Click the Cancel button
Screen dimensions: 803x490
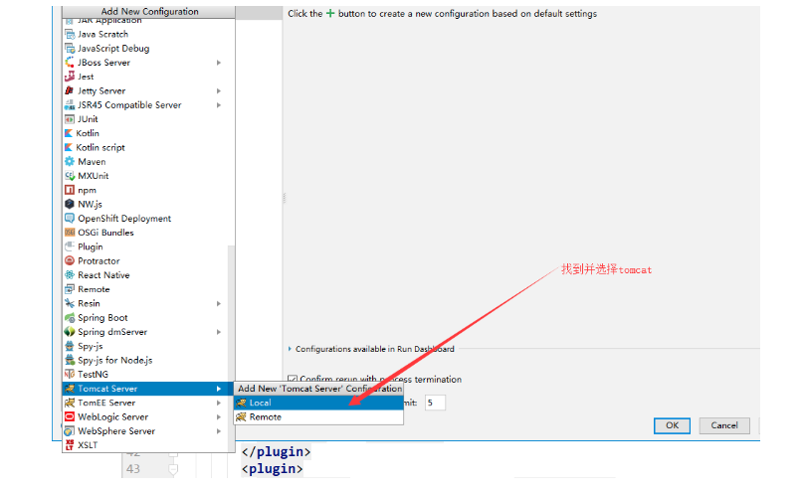point(724,425)
